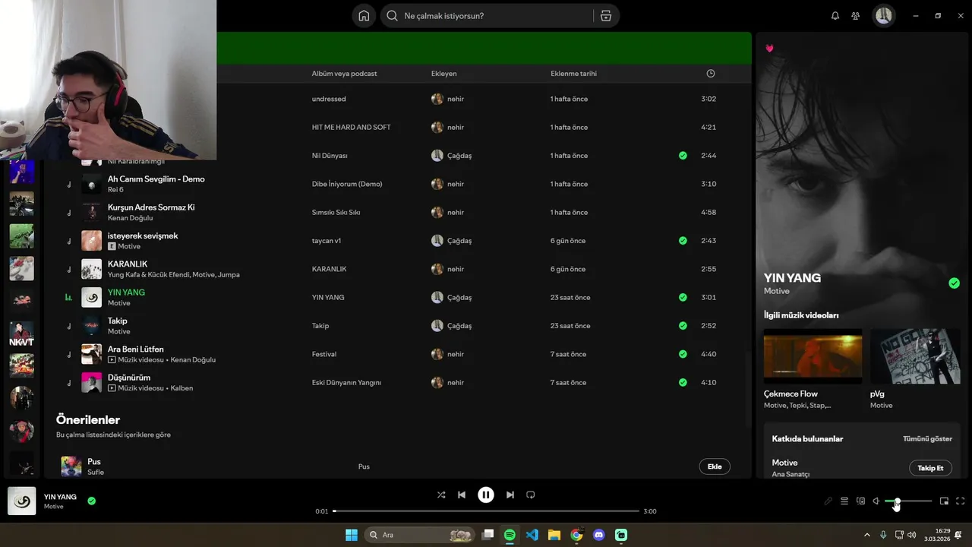Click the 'Albüm veya podcast' column header
The height and width of the screenshot is (547, 972).
[344, 74]
